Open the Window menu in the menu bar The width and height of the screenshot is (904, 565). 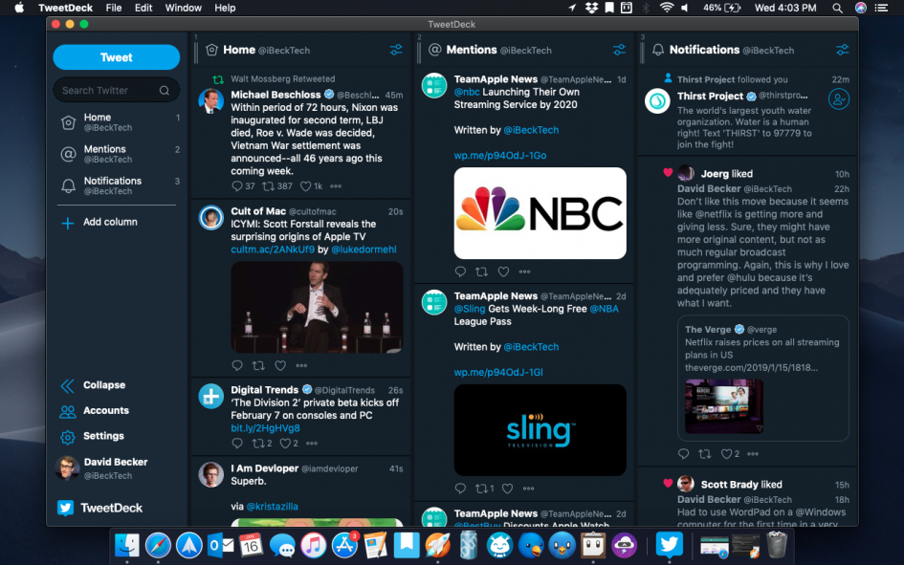pos(183,8)
